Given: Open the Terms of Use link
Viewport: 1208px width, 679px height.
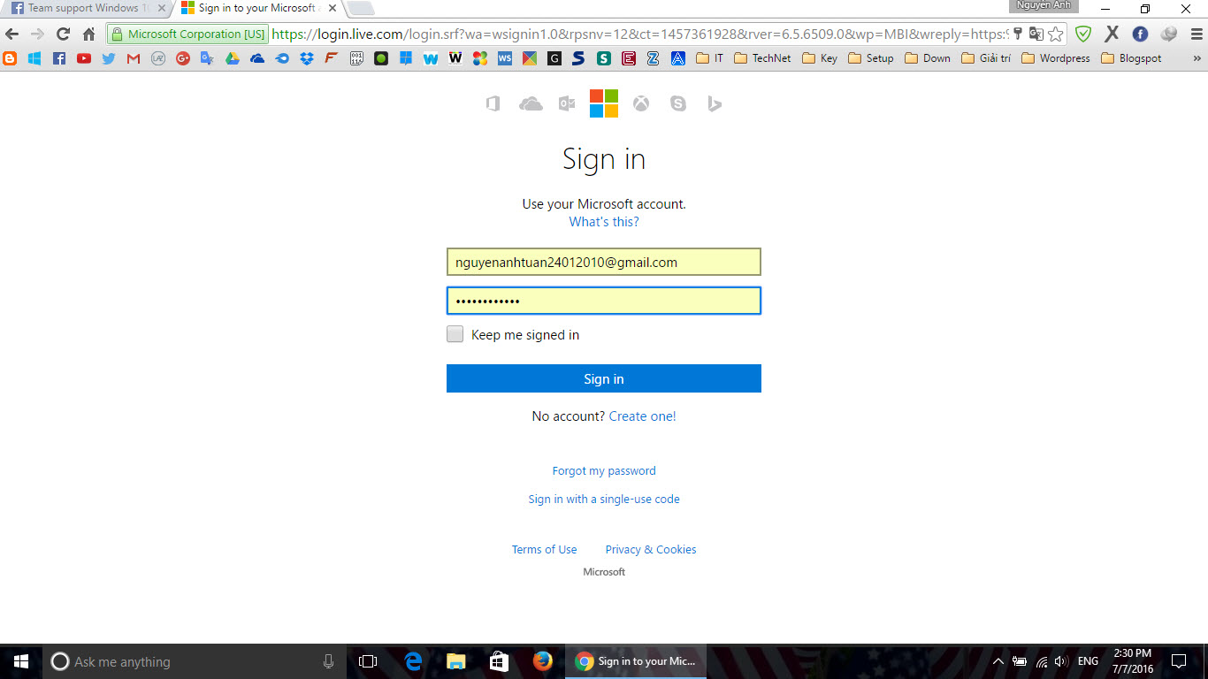Looking at the screenshot, I should tap(544, 550).
